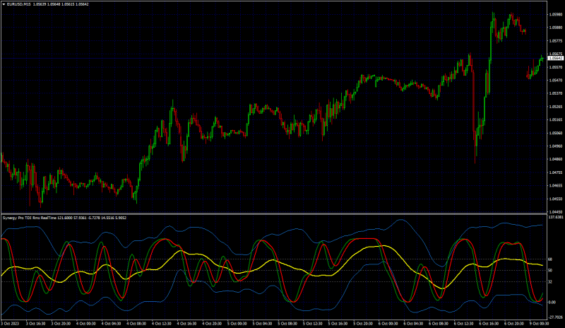565x328 pixels.
Task: Click the 3 Oct 16:30 time label
Action: point(35,324)
